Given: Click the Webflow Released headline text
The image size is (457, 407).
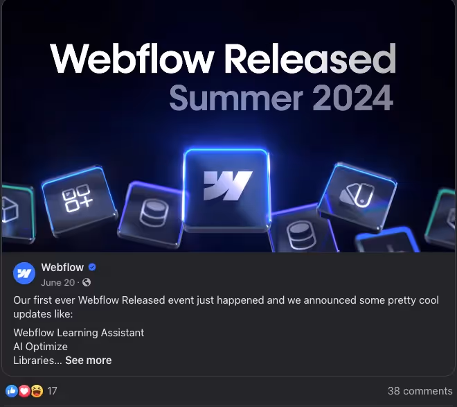Looking at the screenshot, I should tap(223, 58).
